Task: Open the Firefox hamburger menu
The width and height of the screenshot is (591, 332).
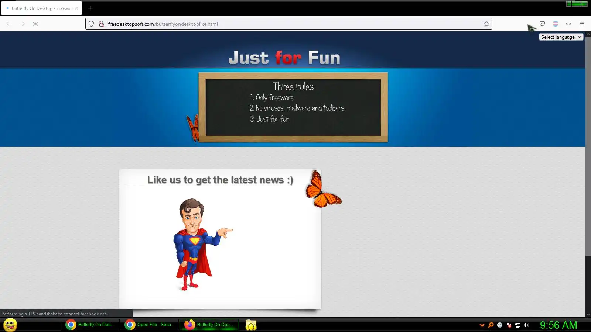Action: click(x=582, y=24)
